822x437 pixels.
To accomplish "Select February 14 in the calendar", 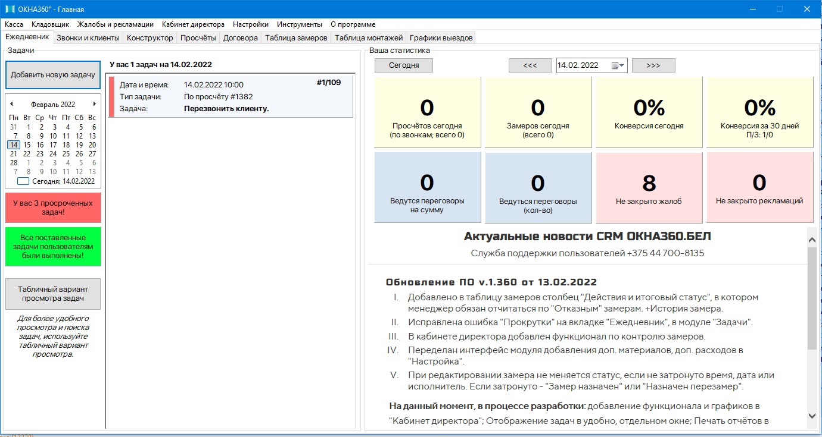I will click(x=14, y=144).
